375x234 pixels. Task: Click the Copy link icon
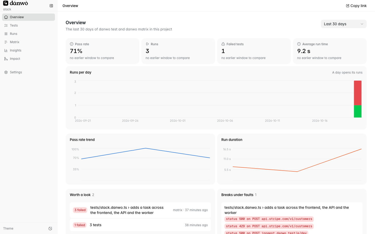click(347, 6)
